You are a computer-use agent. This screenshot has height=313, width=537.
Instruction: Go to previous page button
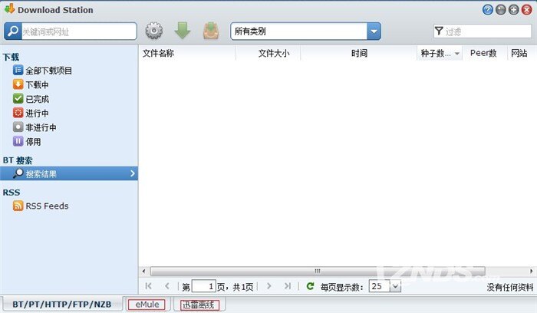coord(166,286)
